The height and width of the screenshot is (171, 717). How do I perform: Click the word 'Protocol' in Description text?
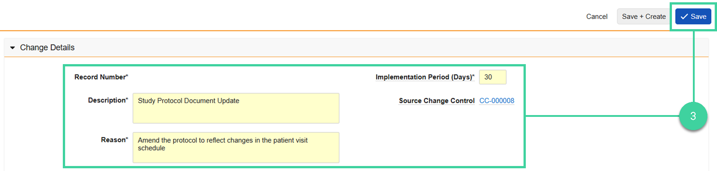tap(169, 101)
